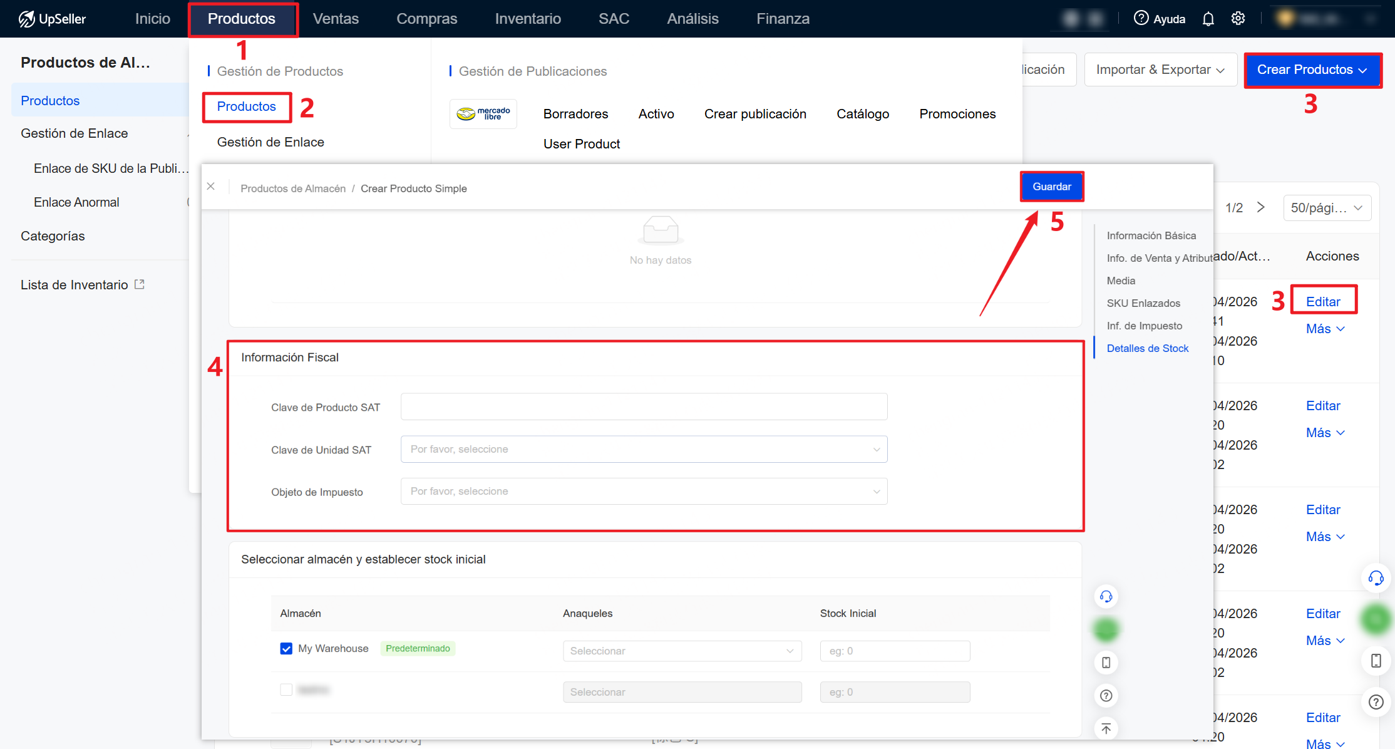Click the back-to-top arrow icon

point(1106,728)
